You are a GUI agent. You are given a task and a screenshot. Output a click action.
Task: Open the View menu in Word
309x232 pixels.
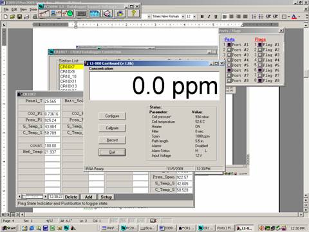(x=23, y=10)
